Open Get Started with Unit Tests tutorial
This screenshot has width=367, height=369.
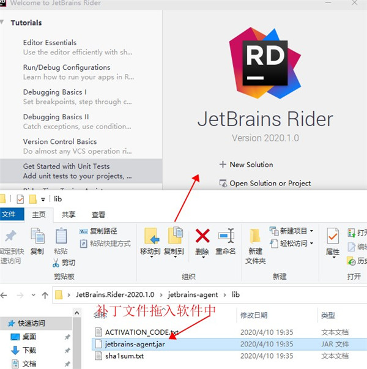click(81, 171)
